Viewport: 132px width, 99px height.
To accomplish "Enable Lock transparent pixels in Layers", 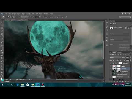I will (x=114, y=61).
